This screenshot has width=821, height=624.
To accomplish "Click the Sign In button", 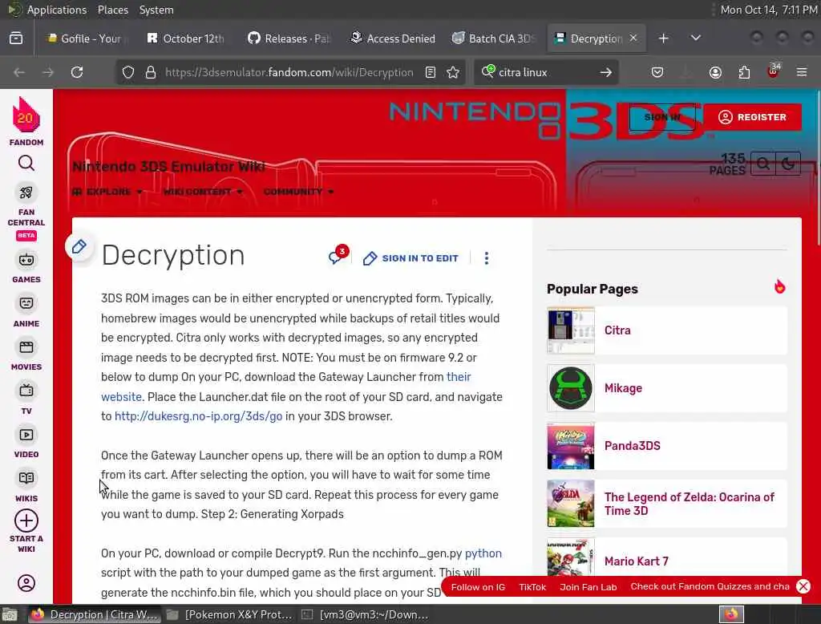I will (662, 117).
